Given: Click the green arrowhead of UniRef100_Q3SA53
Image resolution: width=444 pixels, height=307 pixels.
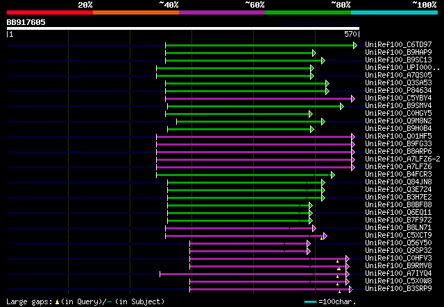Looking at the screenshot, I should 327,83.
